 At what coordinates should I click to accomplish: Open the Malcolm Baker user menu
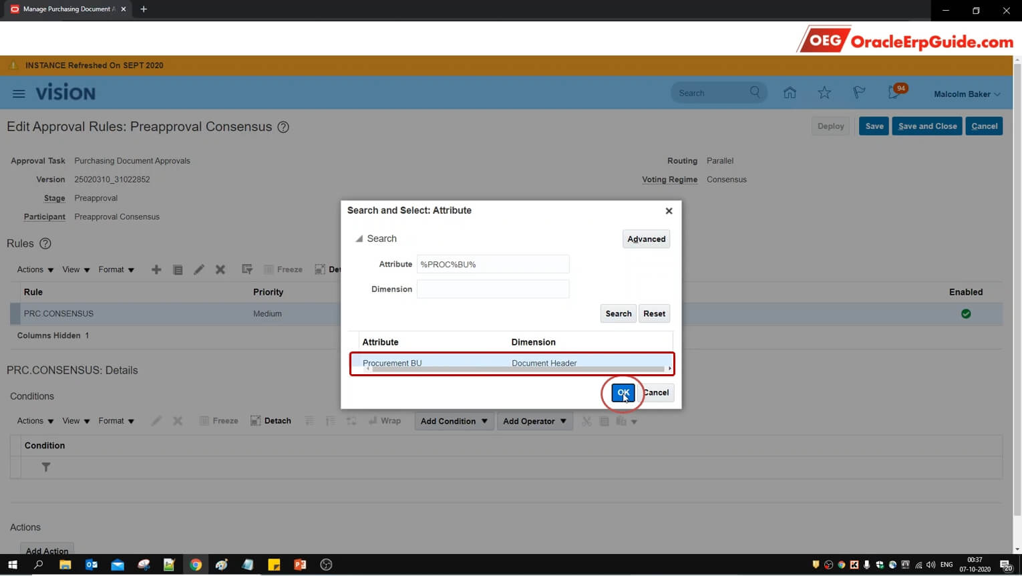[x=967, y=94]
